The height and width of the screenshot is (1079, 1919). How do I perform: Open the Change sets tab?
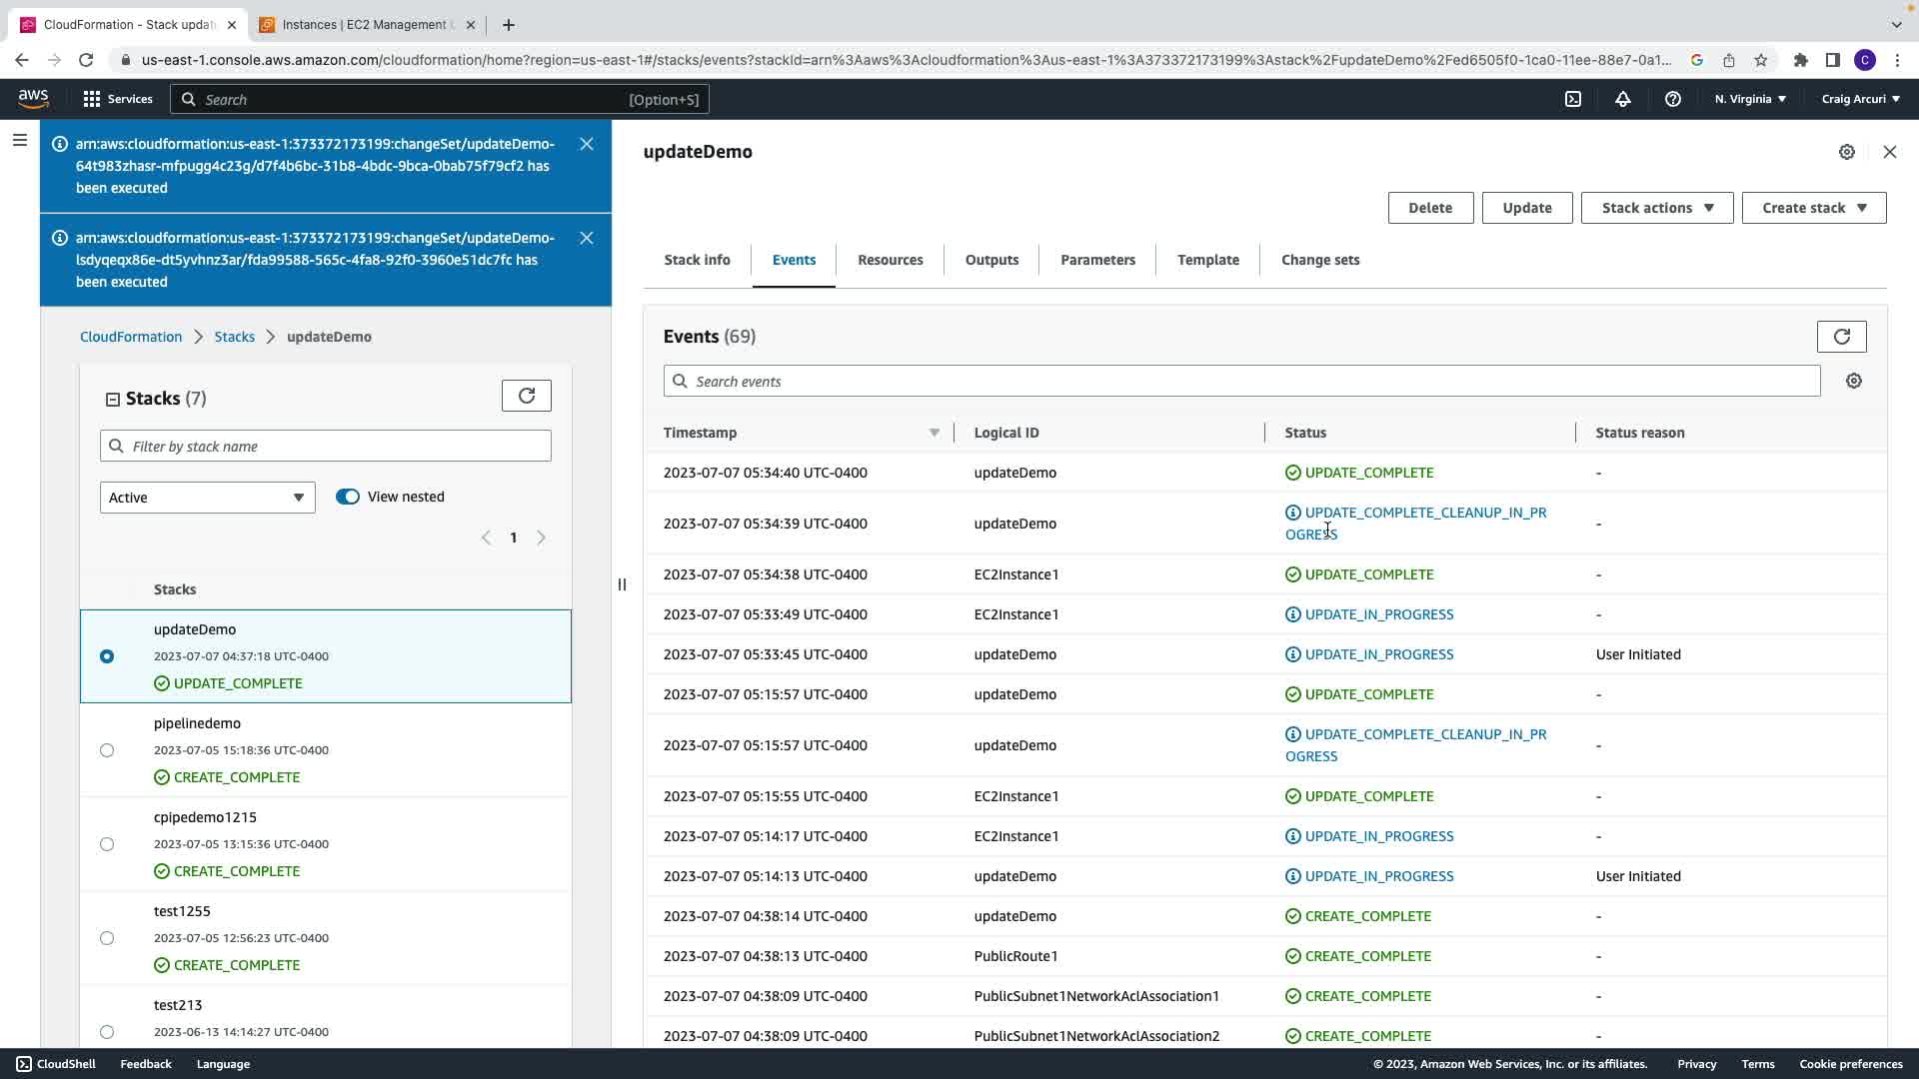1319,260
